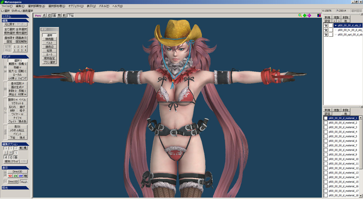Click the zoom magnifier icon in viewport
The width and height of the screenshot is (363, 199).
[300, 16]
